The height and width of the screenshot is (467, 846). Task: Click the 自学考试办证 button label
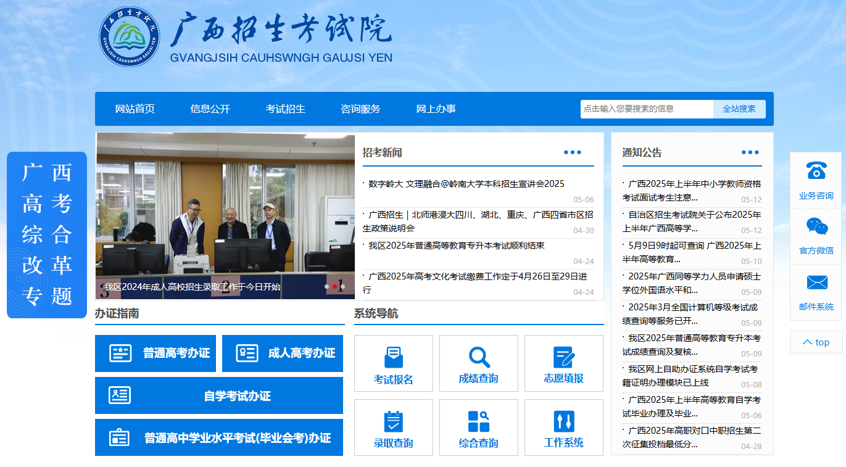click(238, 396)
